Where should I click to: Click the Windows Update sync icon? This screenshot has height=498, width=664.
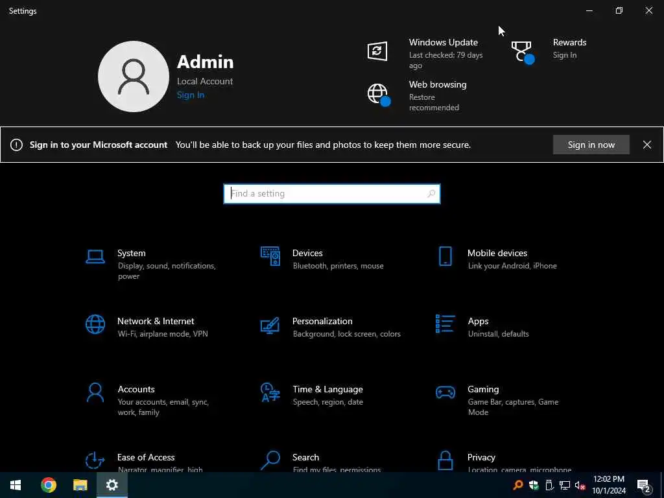[x=377, y=51]
